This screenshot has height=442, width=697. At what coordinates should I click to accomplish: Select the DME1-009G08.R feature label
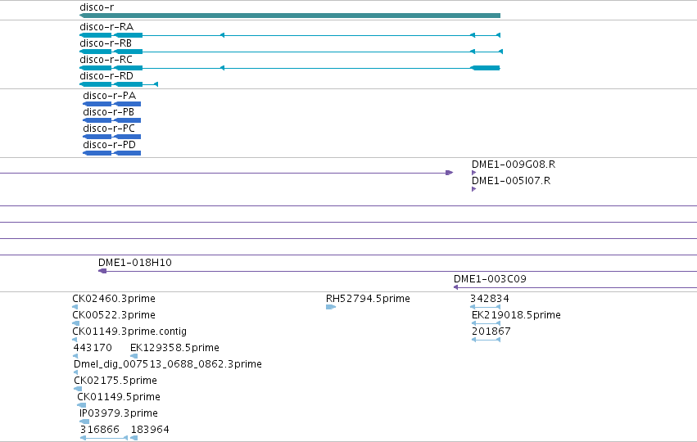(x=514, y=165)
